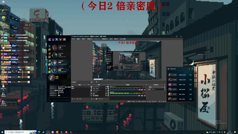Open OBS 场景集合(S) menu

(105, 39)
